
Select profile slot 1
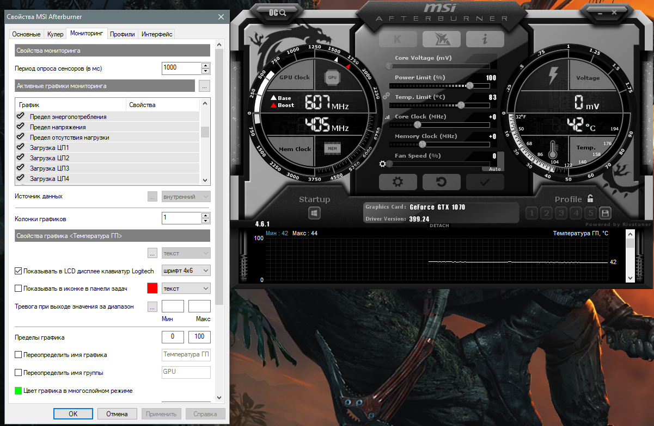533,213
